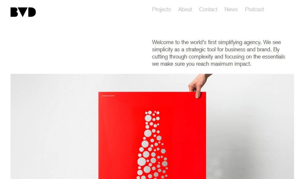Go to the About page
This screenshot has width=295, height=179.
coord(185,9)
